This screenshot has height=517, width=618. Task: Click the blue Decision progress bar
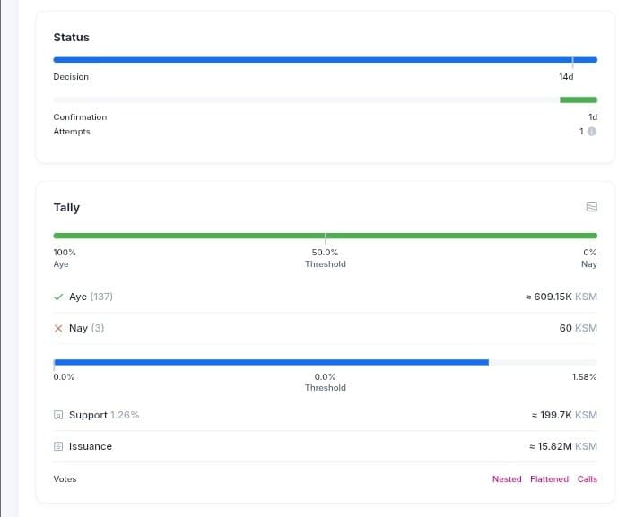314,60
